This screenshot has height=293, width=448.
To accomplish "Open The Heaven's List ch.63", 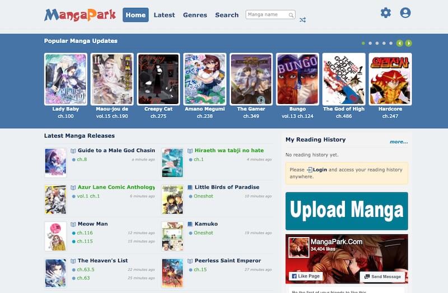I will click(x=83, y=278).
